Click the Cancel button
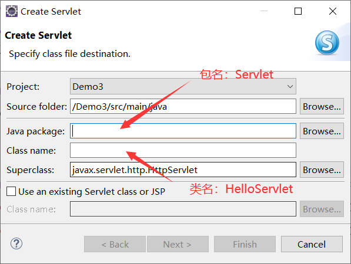 point(312,244)
